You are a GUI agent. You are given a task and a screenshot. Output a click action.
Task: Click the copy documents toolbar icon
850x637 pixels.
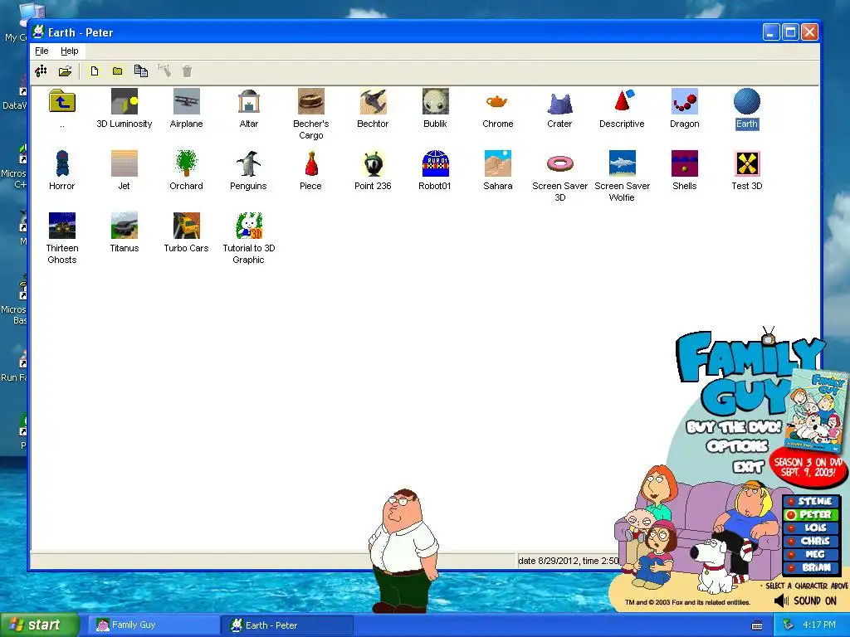pyautogui.click(x=141, y=71)
